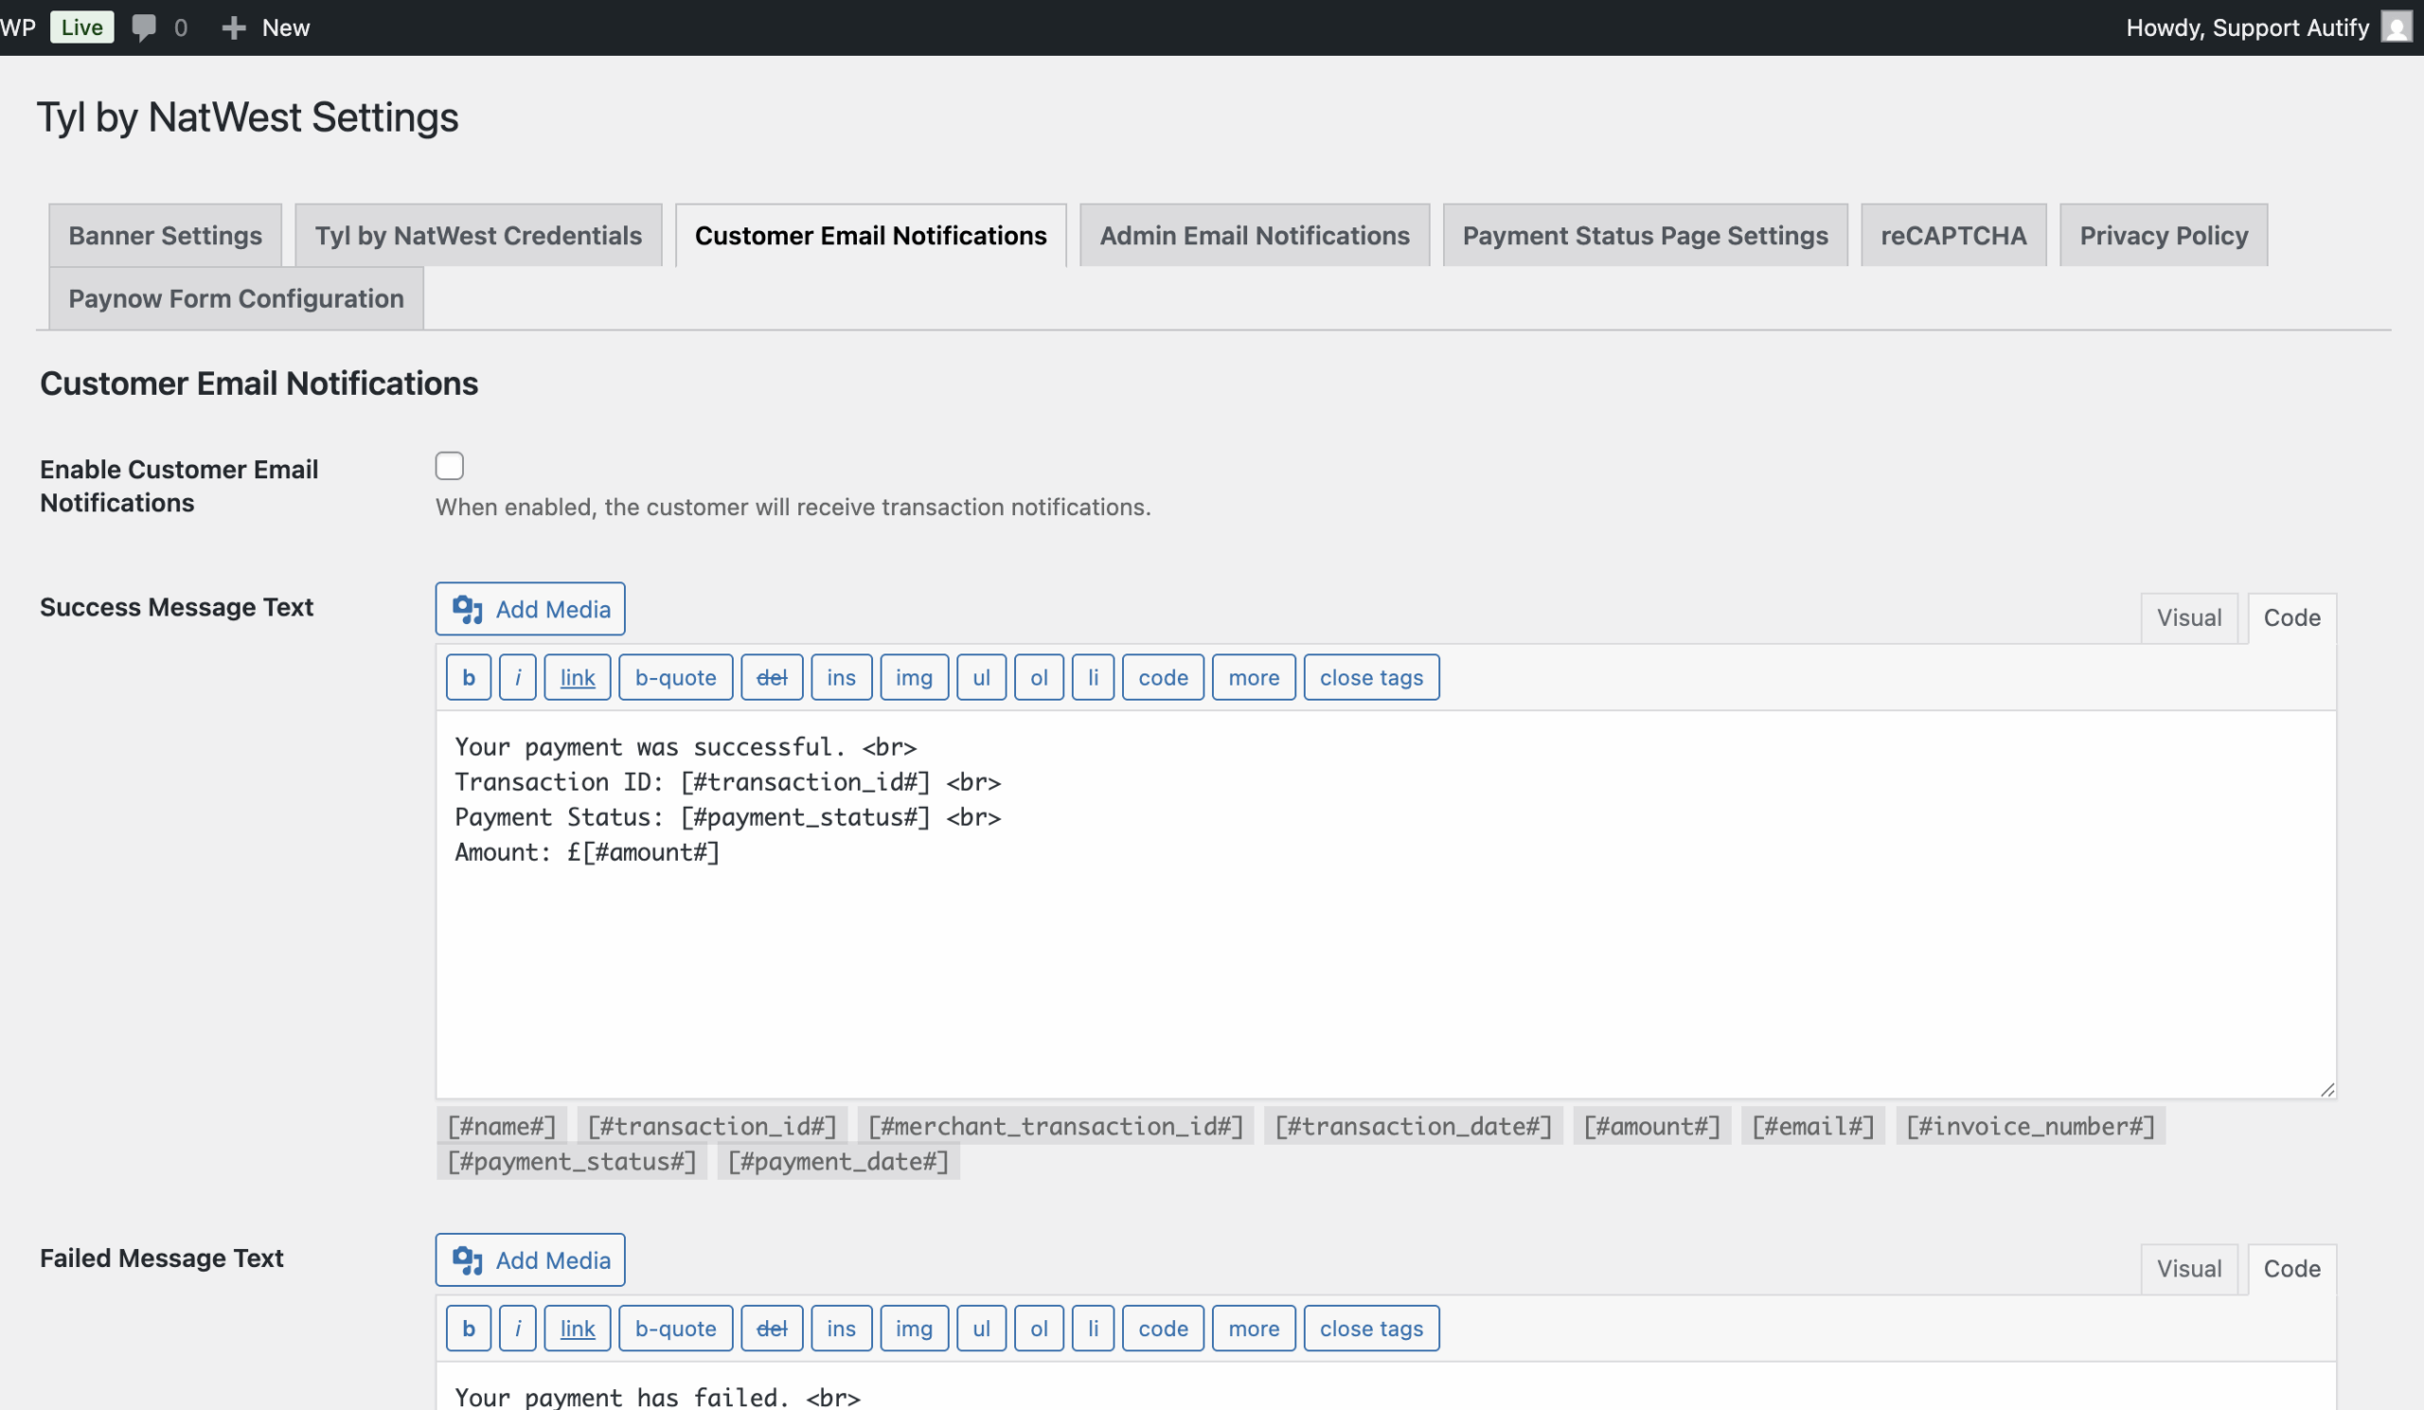Go to the reCAPTCHA settings tab
This screenshot has height=1410, width=2424.
[1952, 236]
